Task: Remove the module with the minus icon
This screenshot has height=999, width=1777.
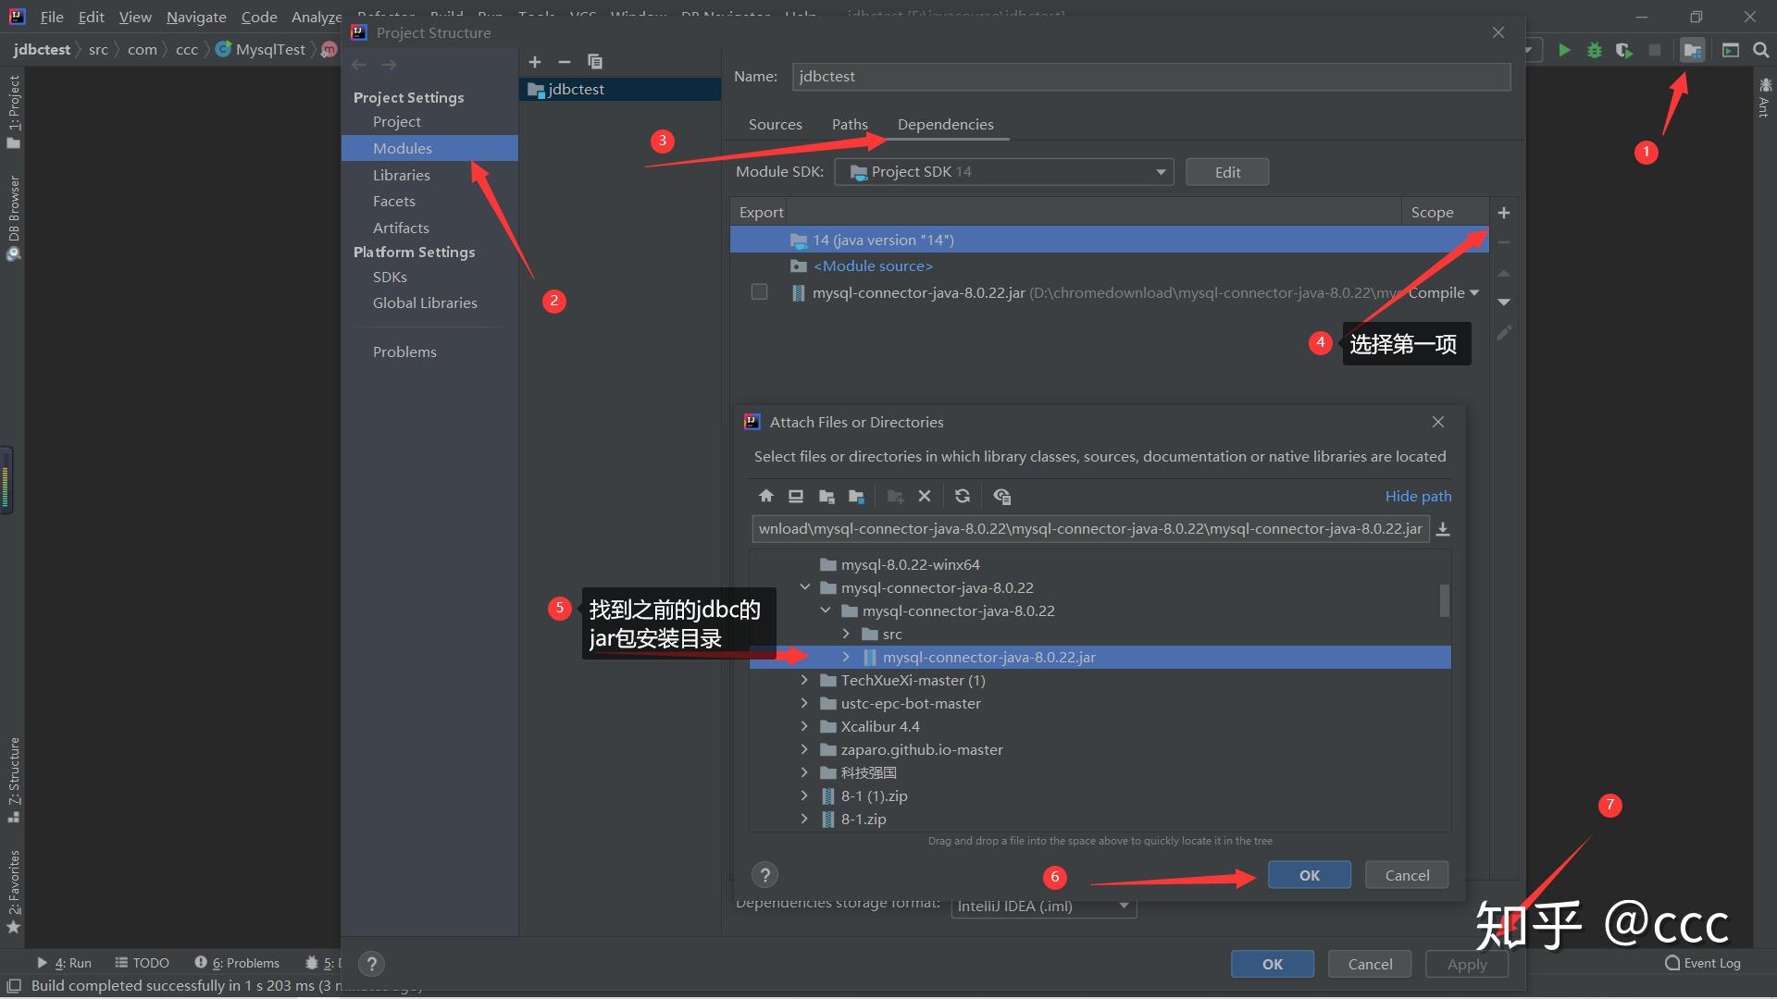Action: [x=565, y=62]
